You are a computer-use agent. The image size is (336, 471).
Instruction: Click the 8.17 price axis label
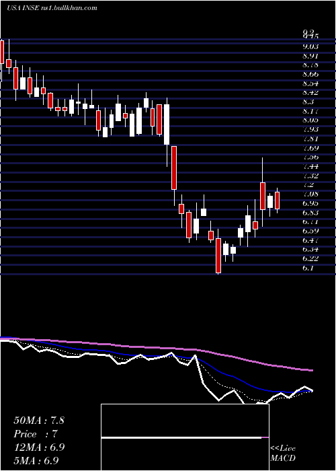click(310, 111)
